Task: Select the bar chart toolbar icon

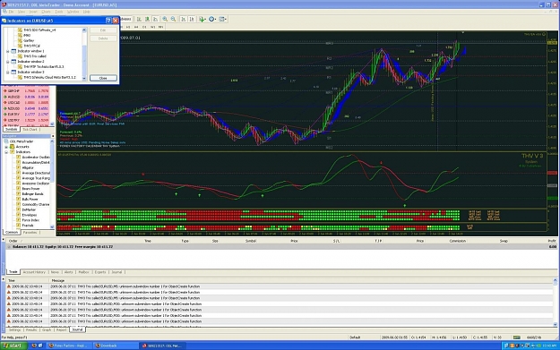Action: (139, 19)
